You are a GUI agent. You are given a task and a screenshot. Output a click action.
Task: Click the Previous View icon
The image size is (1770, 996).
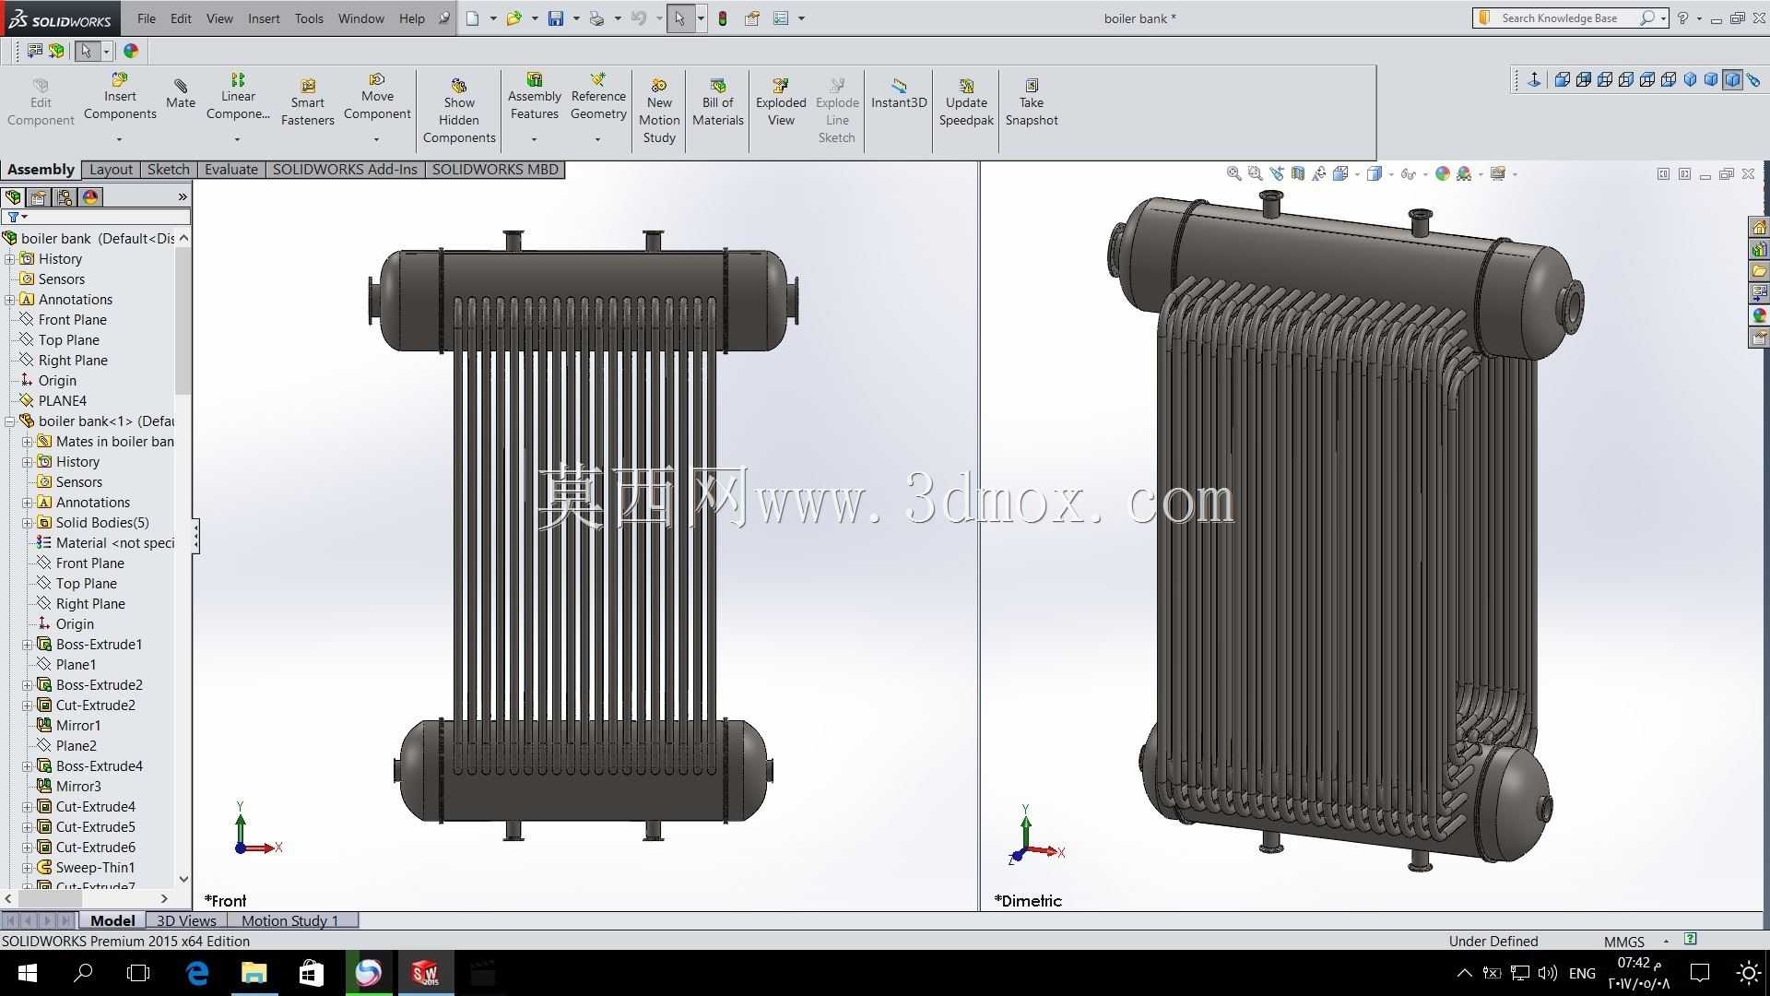(1277, 173)
